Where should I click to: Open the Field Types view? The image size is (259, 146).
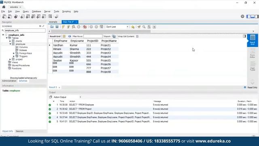253,66
